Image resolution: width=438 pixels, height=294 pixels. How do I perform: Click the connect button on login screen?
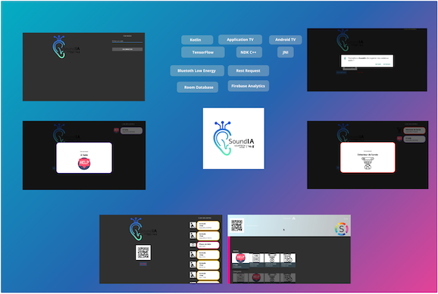pyautogui.click(x=127, y=49)
